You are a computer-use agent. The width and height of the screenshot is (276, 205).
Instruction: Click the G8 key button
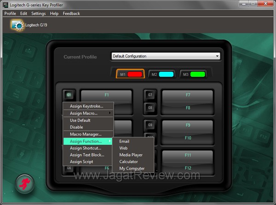pos(150,108)
